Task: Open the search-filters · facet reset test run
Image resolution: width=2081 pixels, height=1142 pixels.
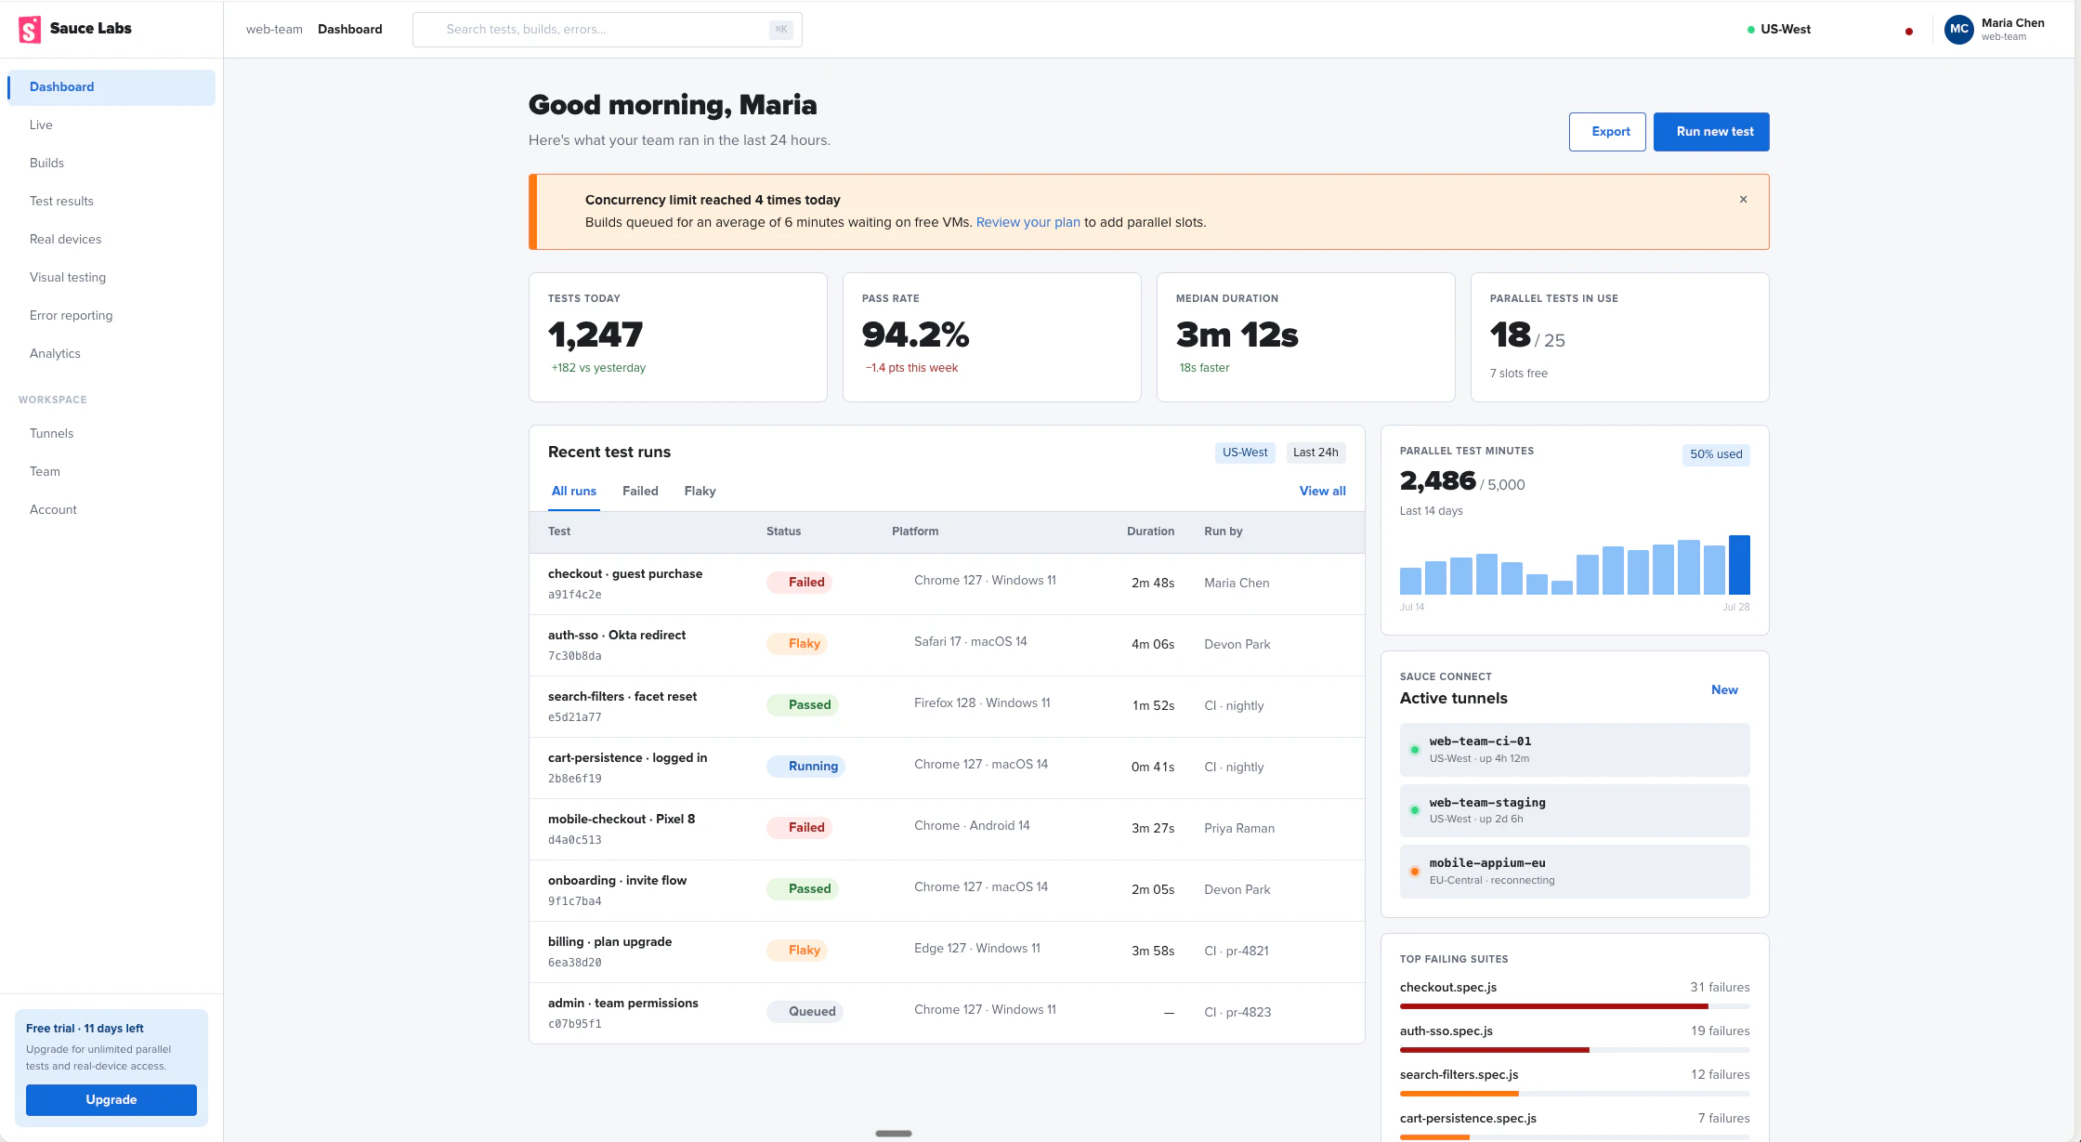Action: point(947,707)
